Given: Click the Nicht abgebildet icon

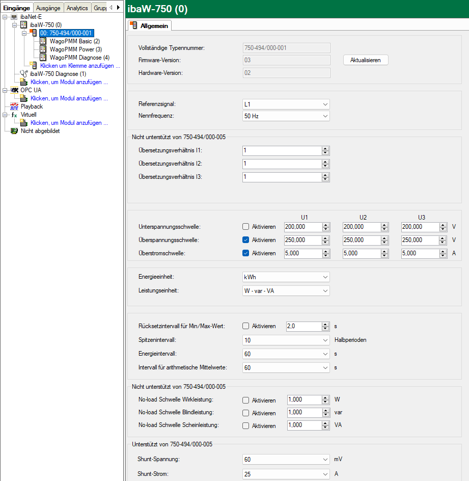Looking at the screenshot, I should tap(14, 131).
